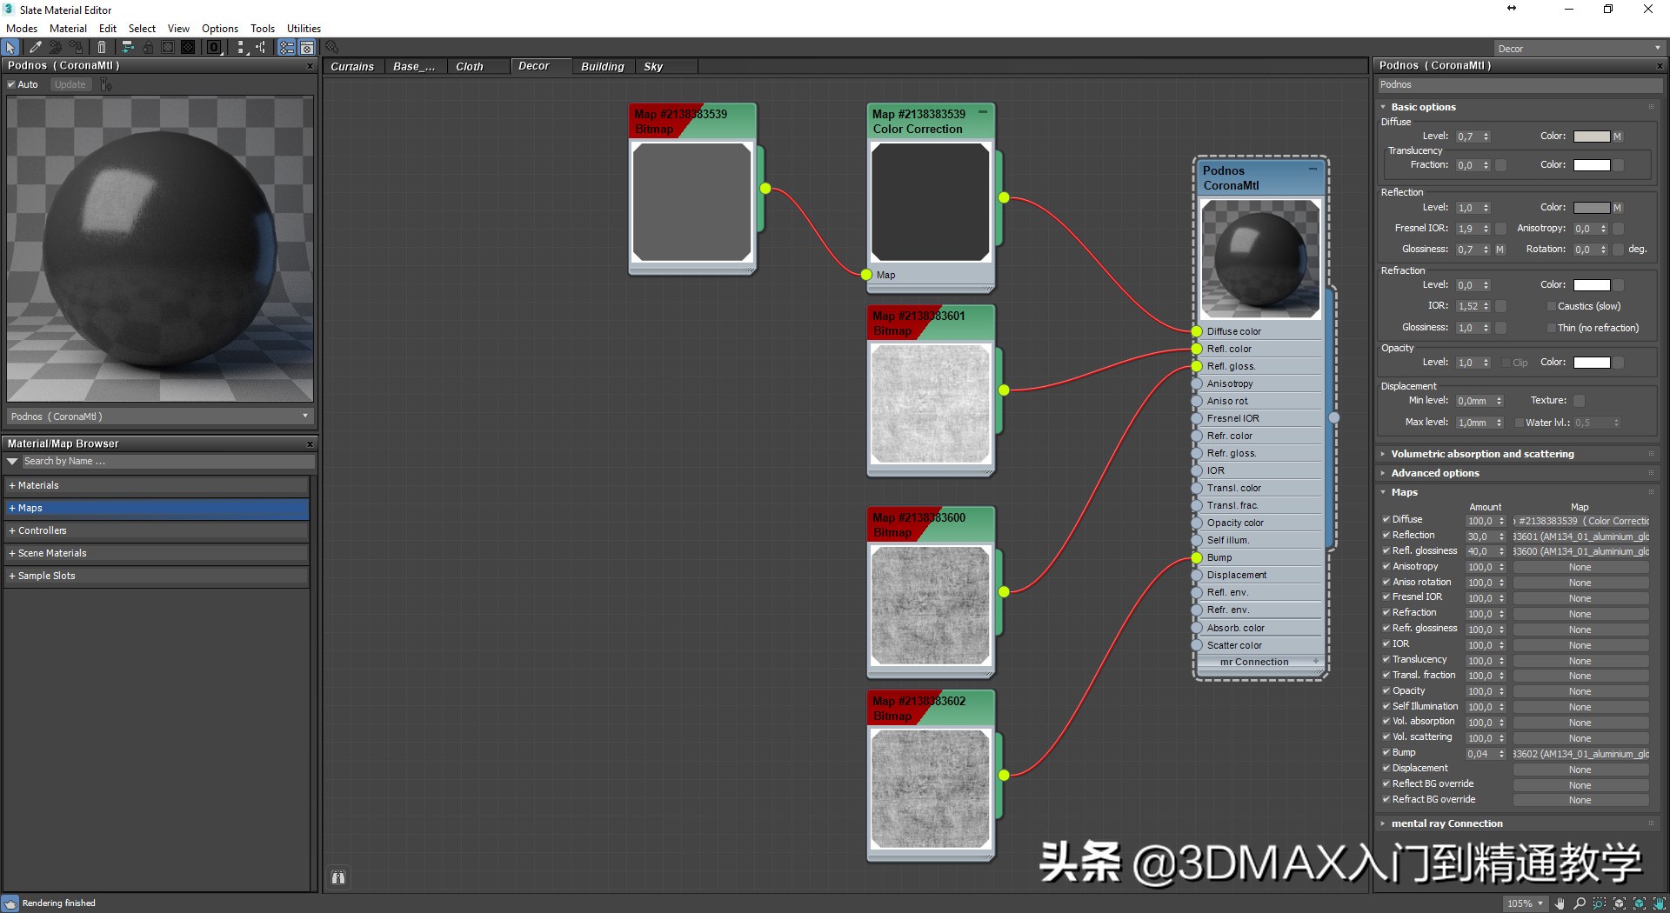
Task: Click the Diffuse Color swatch
Action: coord(1593,136)
